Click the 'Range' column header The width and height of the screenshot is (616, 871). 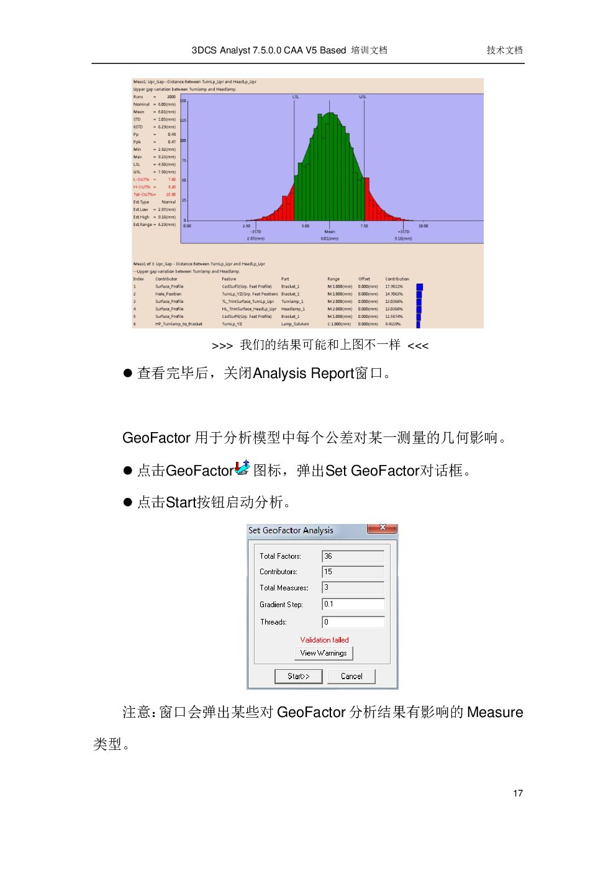coord(333,279)
